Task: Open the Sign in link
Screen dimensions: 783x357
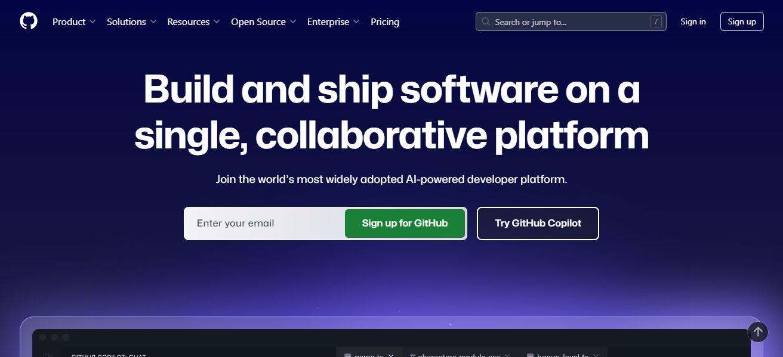Action: pos(693,21)
